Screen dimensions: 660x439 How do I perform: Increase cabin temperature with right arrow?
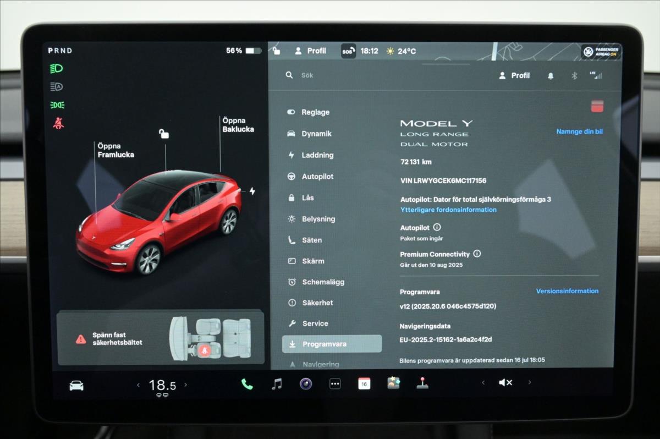click(185, 385)
